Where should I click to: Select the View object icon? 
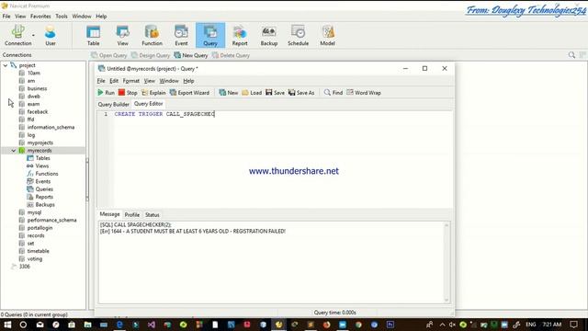122,35
